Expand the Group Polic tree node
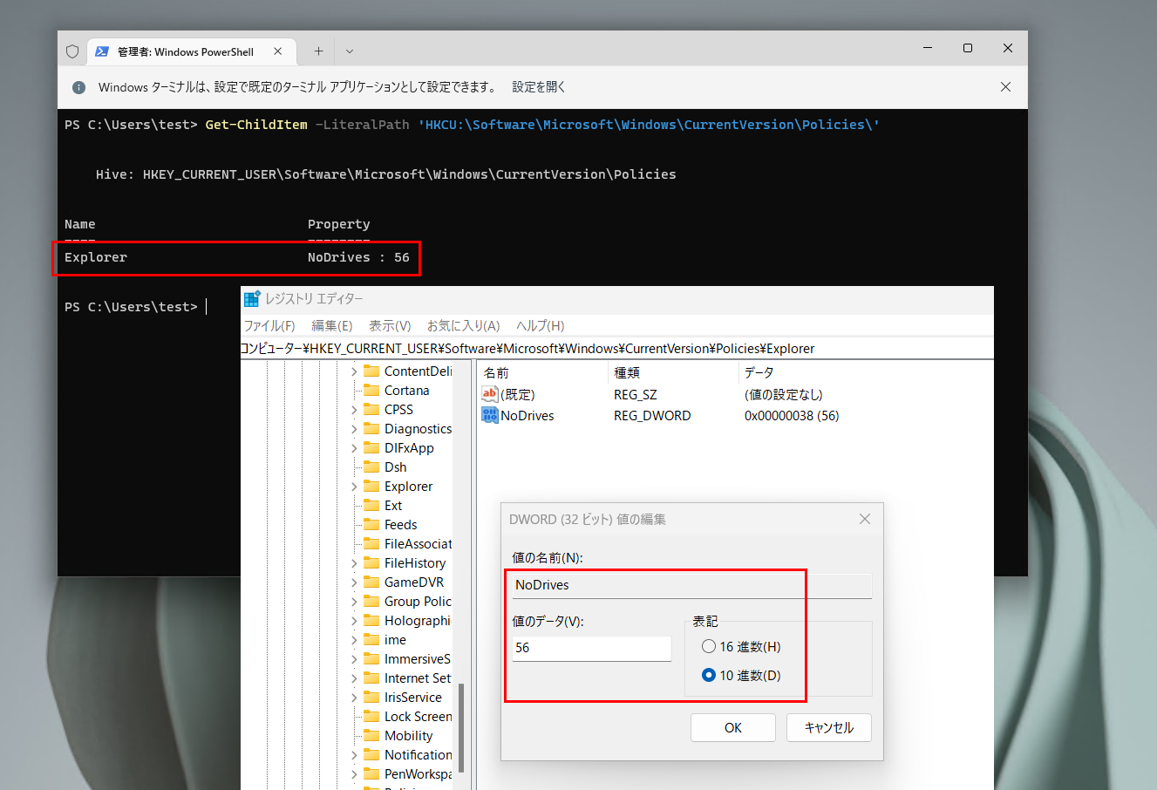The width and height of the screenshot is (1157, 790). [354, 602]
